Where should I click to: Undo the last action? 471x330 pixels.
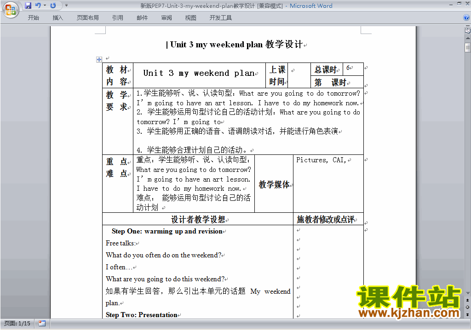click(38, 6)
